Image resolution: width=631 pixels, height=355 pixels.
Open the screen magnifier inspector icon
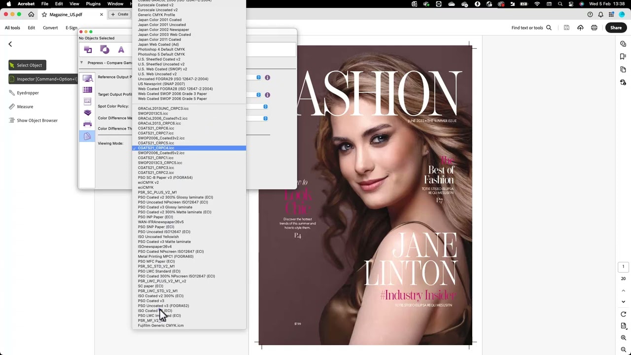point(87,78)
